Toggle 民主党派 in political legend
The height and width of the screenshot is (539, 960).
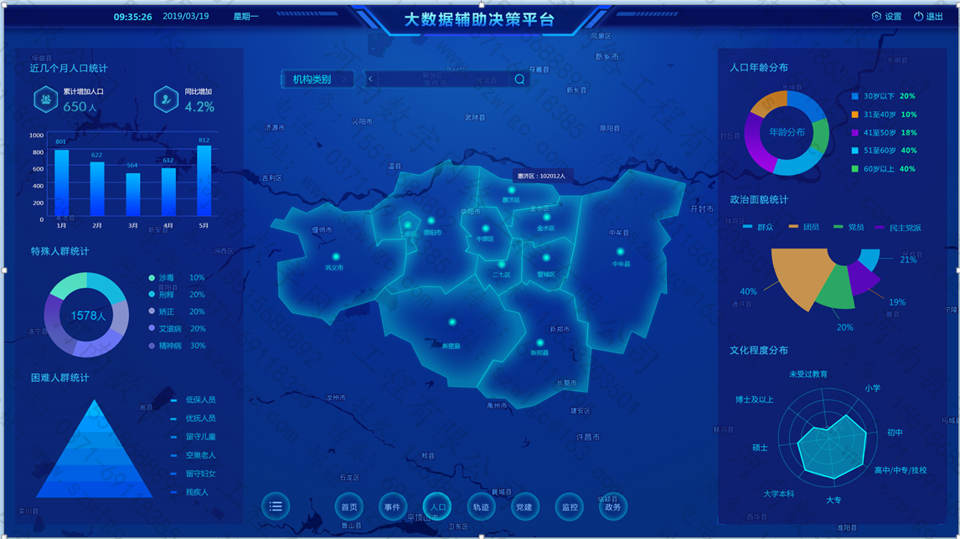898,227
